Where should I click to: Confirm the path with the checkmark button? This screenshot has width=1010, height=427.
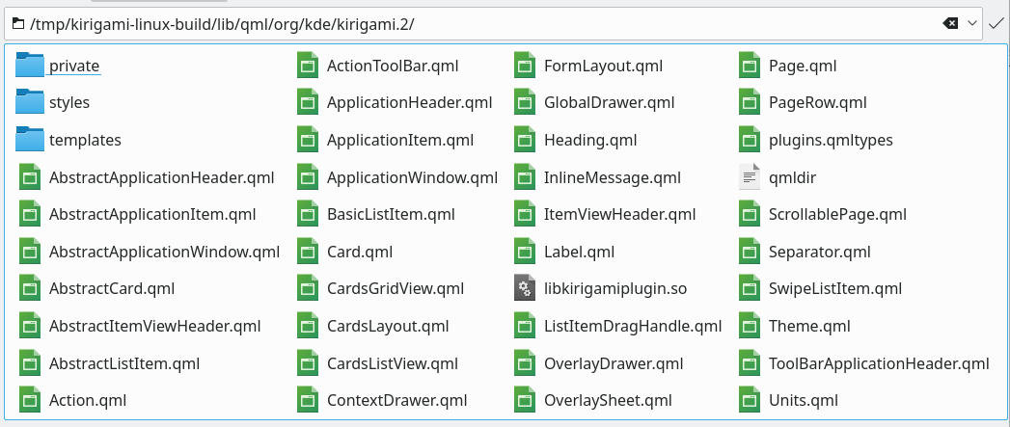tap(996, 24)
